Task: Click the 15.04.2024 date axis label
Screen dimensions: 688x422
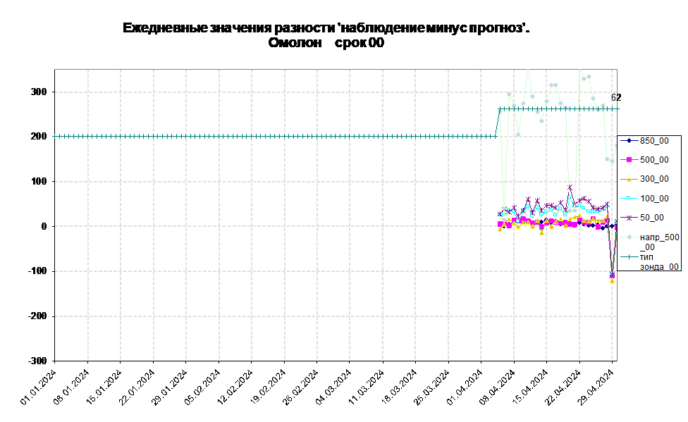Action: tap(531, 387)
